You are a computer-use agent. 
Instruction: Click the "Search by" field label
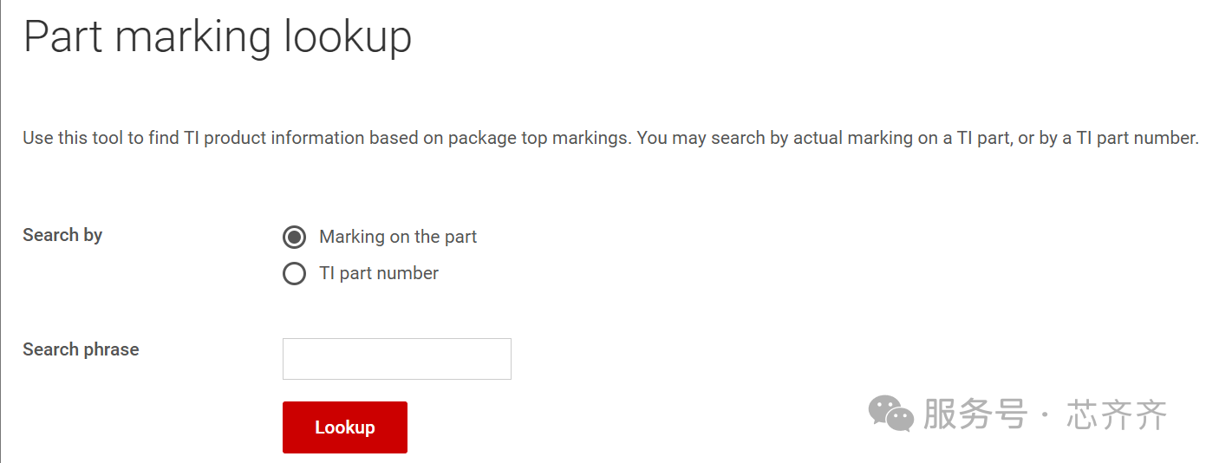click(62, 235)
